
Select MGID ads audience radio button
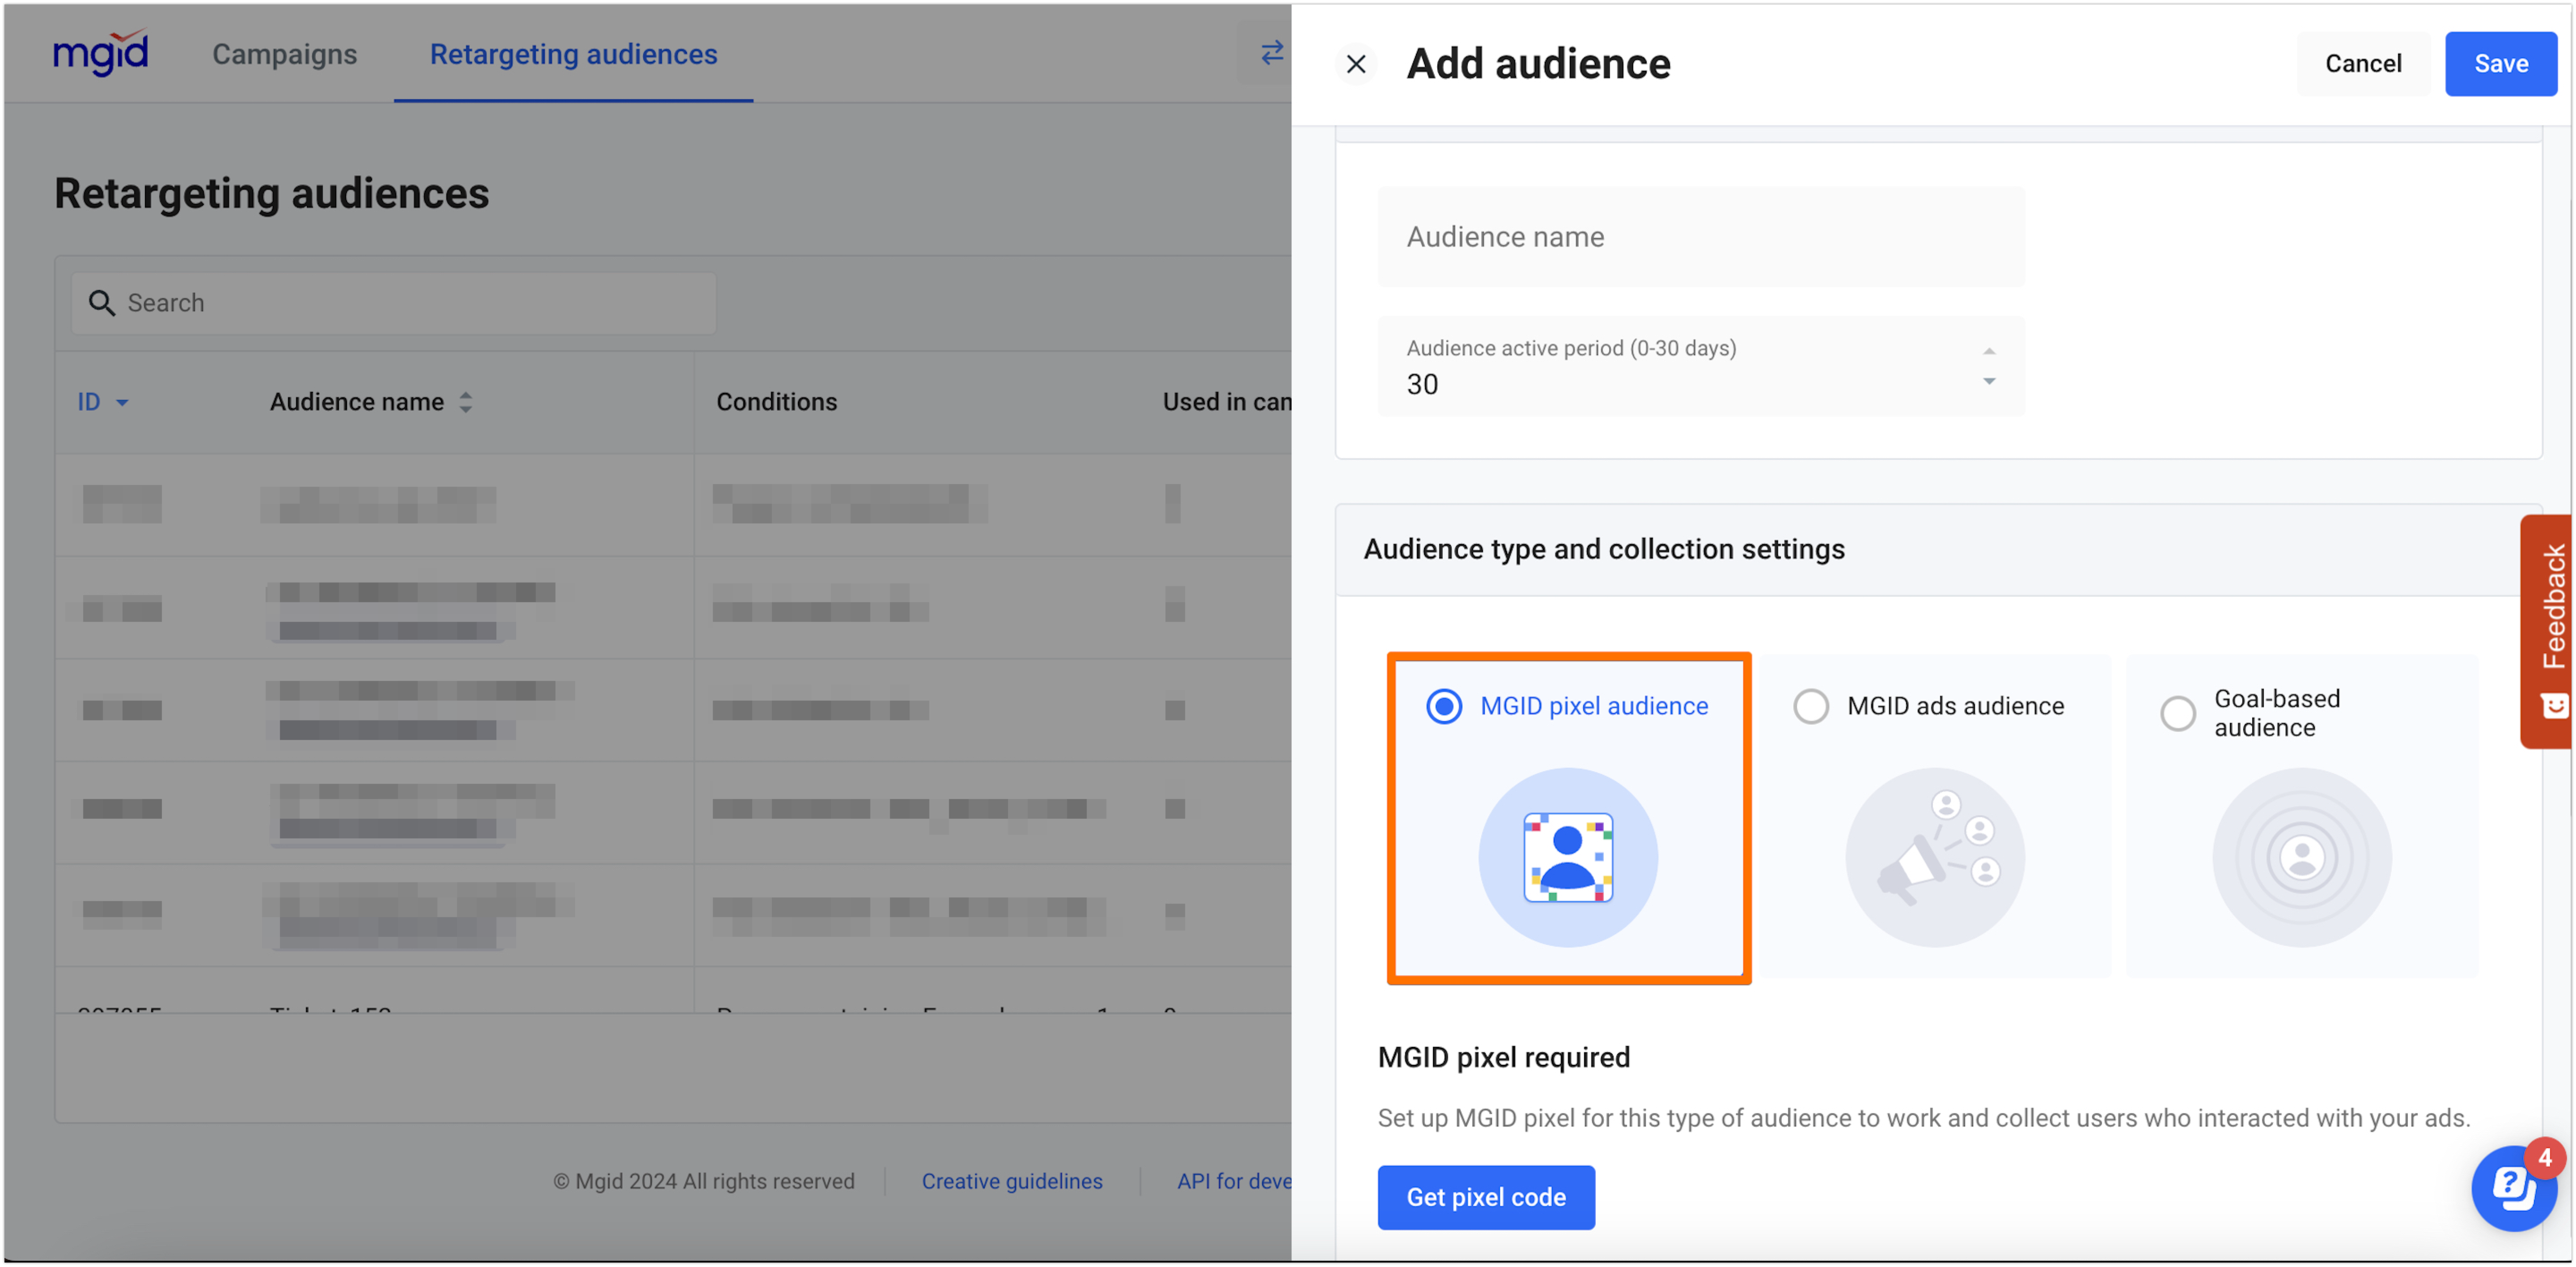[x=1810, y=706]
